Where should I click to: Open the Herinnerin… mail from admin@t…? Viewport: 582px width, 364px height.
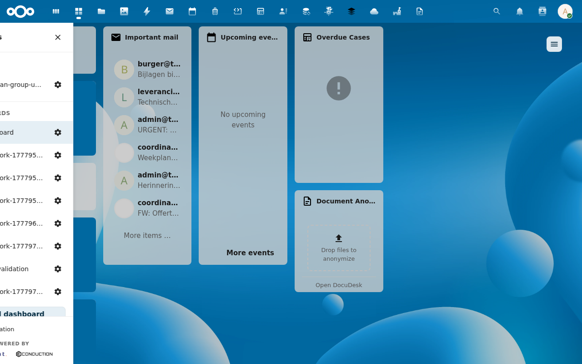click(147, 180)
